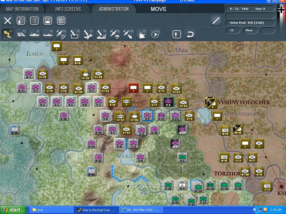Select the F7 bomb airfield mode
This screenshot has width=286, height=214.
click(88, 34)
